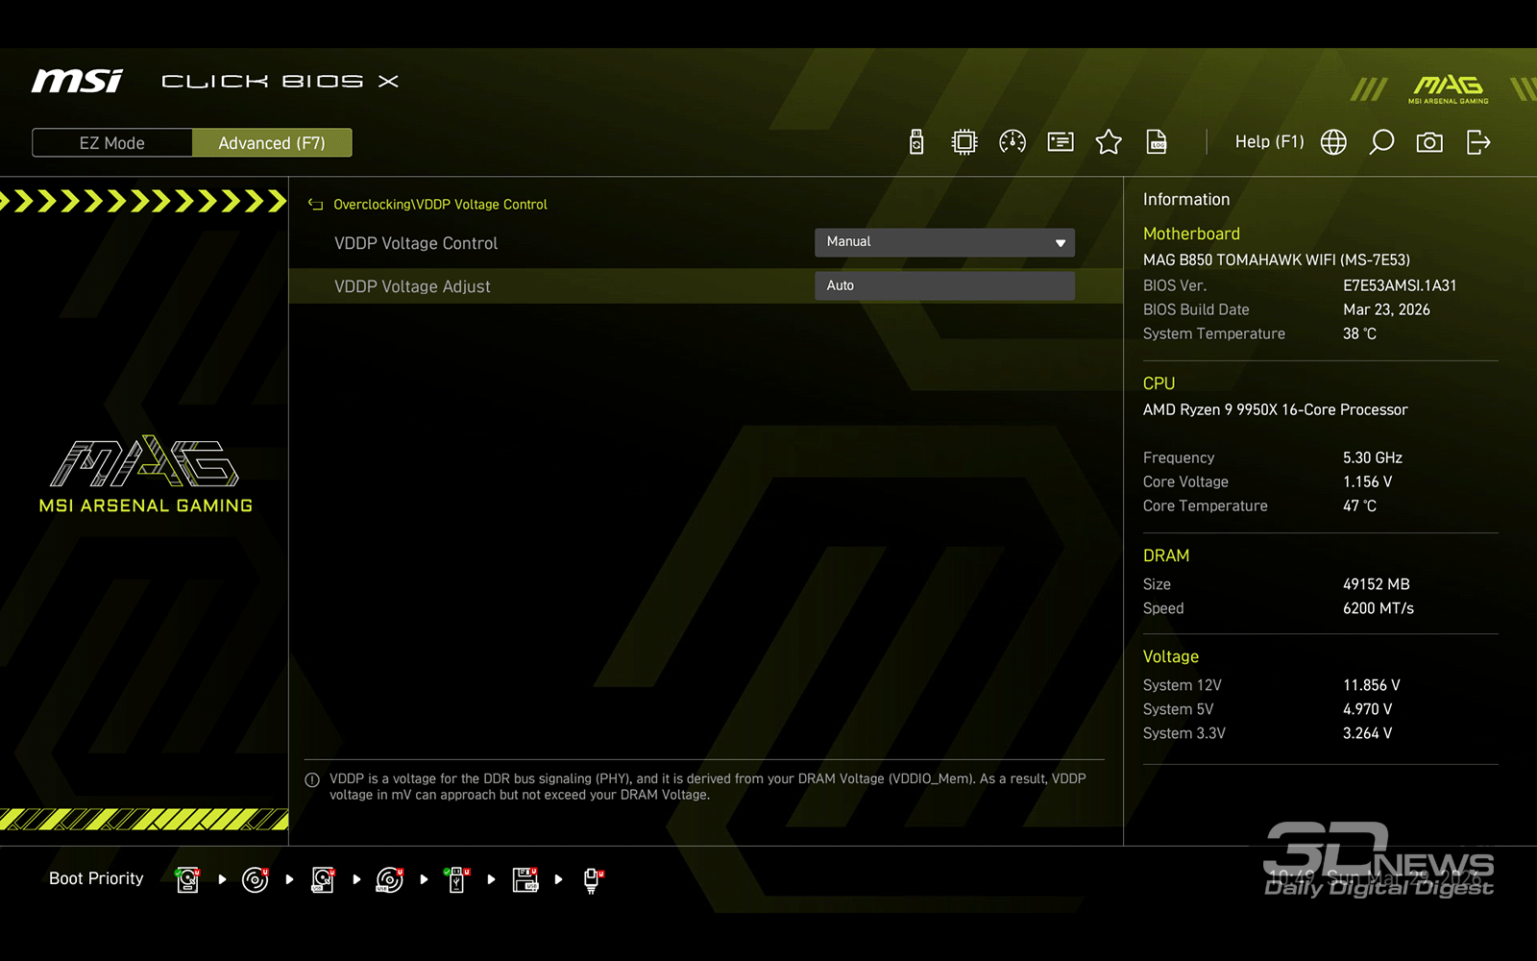Screen dimensions: 1537x961
Task: Select the USB key boot device icon
Action: [457, 879]
